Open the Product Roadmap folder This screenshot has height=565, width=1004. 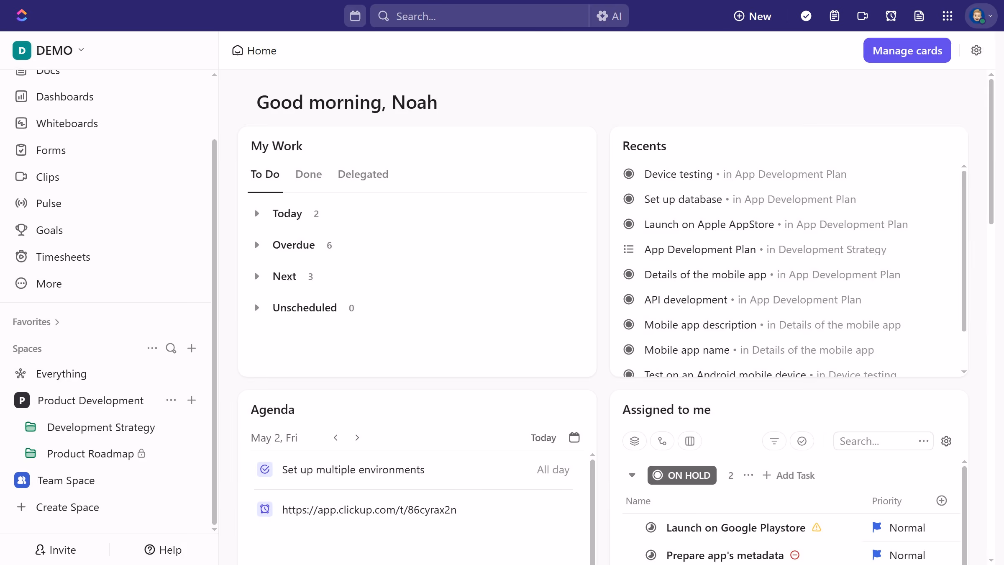pyautogui.click(x=90, y=454)
